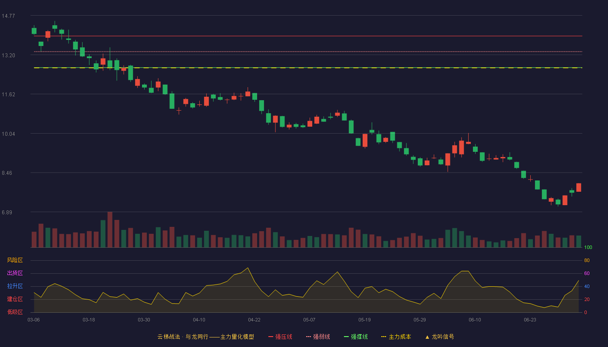Select the 低吸区 zone label

[x=15, y=312]
